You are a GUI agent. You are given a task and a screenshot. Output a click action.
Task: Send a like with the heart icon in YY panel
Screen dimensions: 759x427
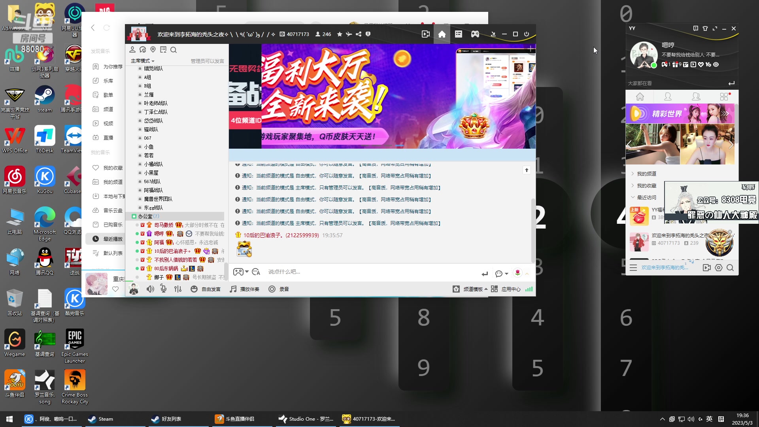pos(700,64)
